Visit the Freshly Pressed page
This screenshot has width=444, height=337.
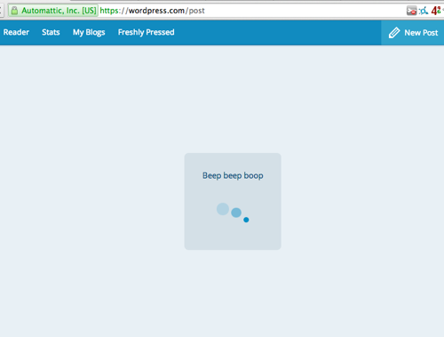[x=147, y=32]
